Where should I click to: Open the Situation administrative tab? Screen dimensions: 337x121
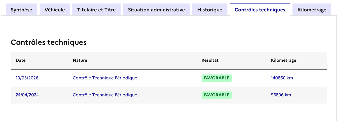pyautogui.click(x=156, y=10)
